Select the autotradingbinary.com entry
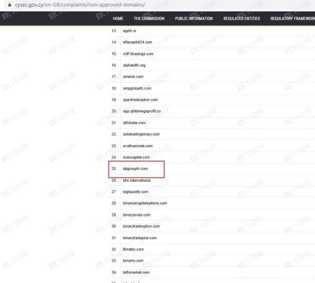The image size is (315, 283). click(141, 134)
